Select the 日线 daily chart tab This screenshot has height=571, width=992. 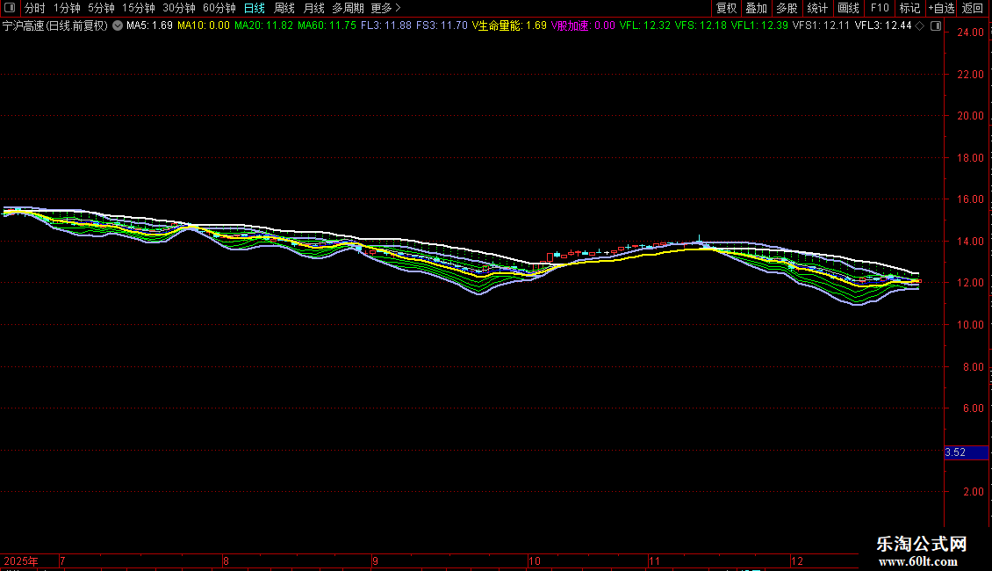255,8
